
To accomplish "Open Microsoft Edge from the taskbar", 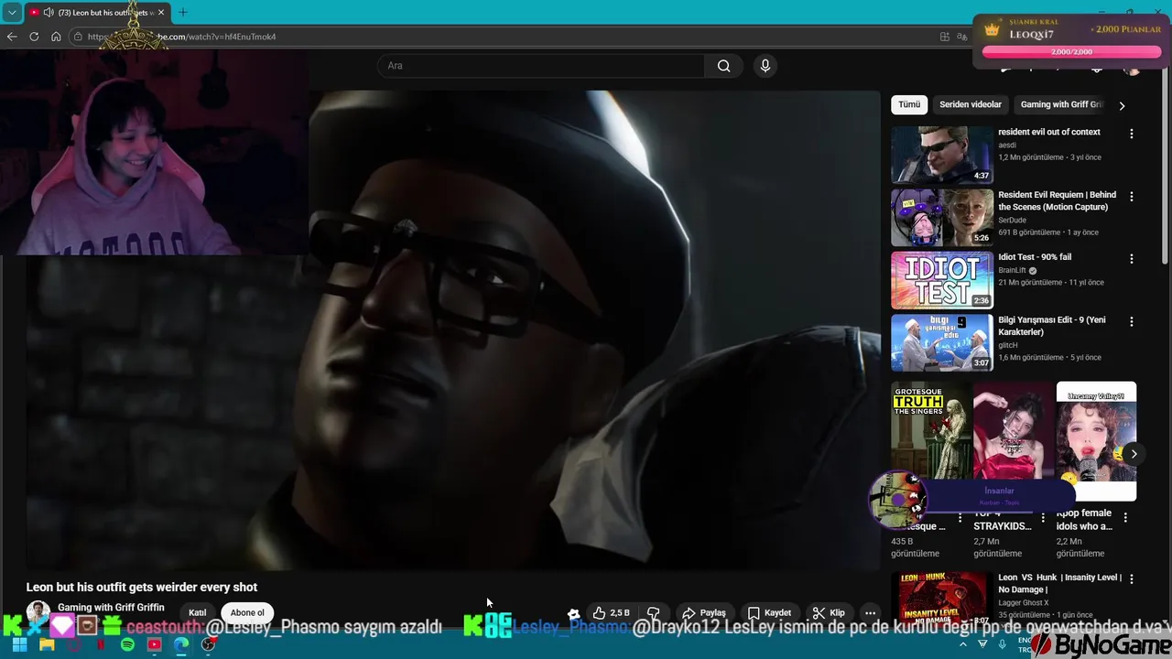I will pyautogui.click(x=181, y=645).
